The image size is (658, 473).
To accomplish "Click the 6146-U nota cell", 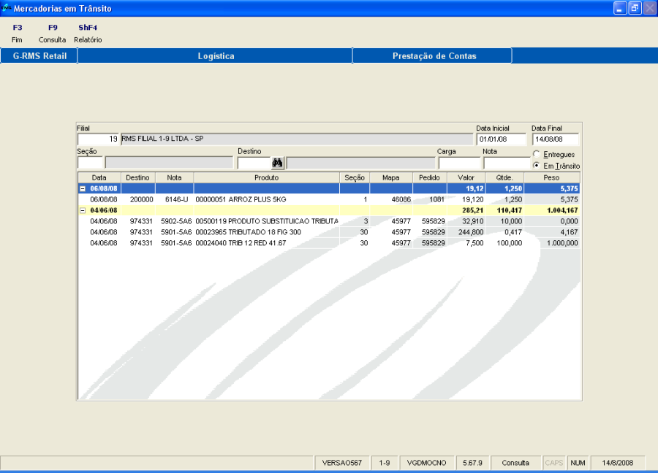I will point(176,199).
